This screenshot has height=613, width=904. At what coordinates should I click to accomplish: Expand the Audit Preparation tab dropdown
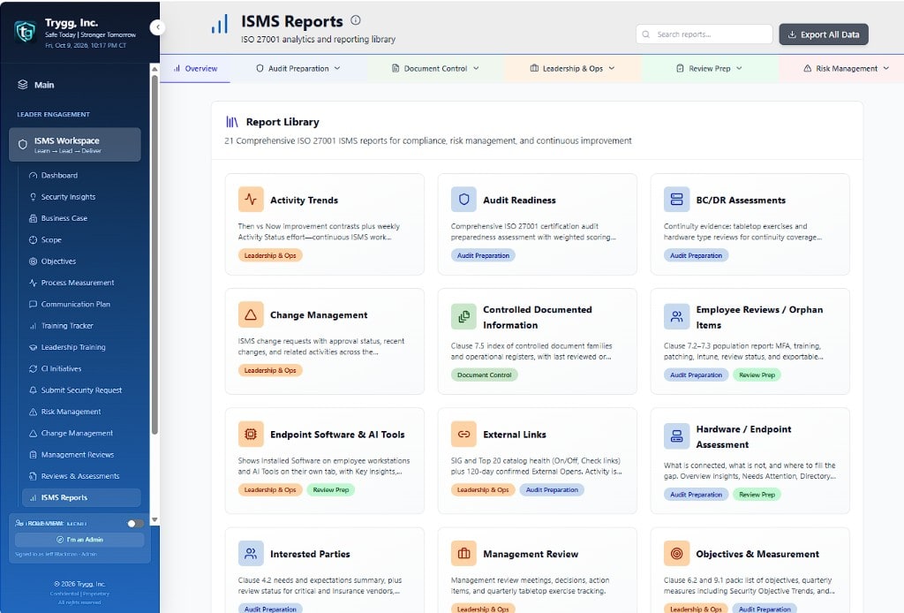tap(336, 68)
